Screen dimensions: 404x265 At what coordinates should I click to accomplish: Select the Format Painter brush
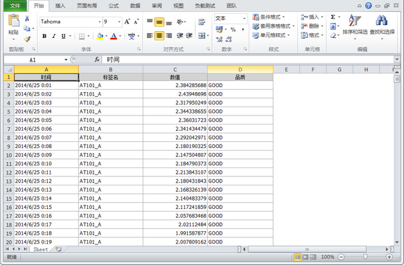(x=27, y=39)
